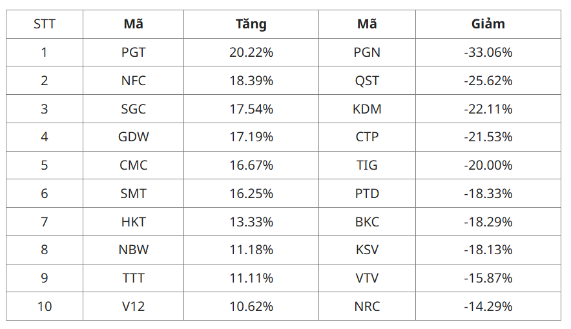Select the V12 ticker cell
Screen dimensions: 571x329
click(133, 307)
